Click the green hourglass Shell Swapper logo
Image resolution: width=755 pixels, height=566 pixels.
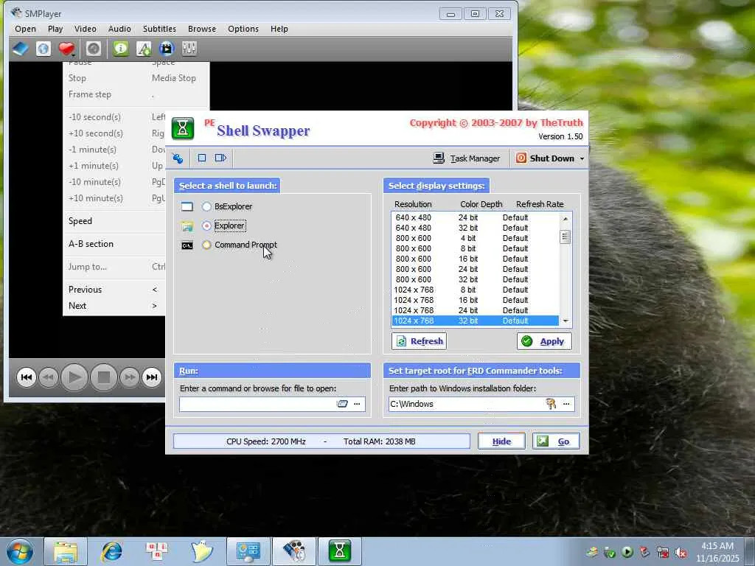(183, 128)
